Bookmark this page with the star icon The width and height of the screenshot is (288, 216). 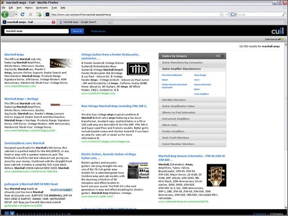coord(221,14)
